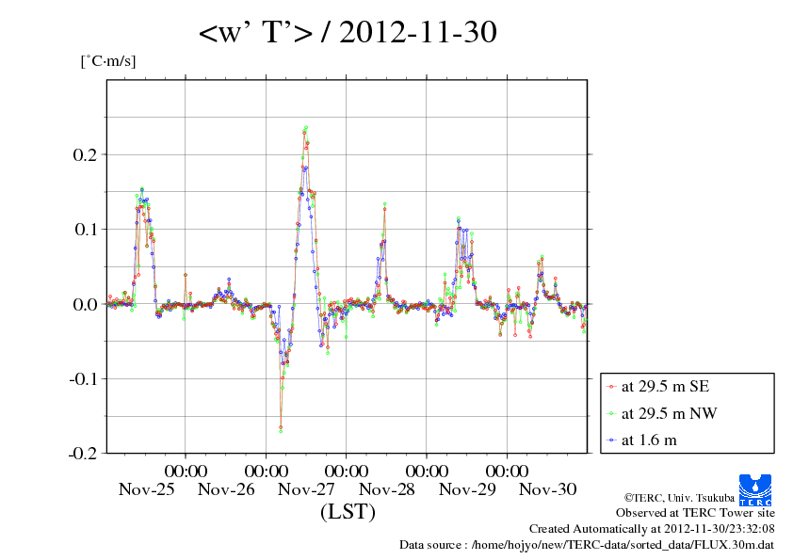Click the y-axis value 0.1

tap(86, 229)
